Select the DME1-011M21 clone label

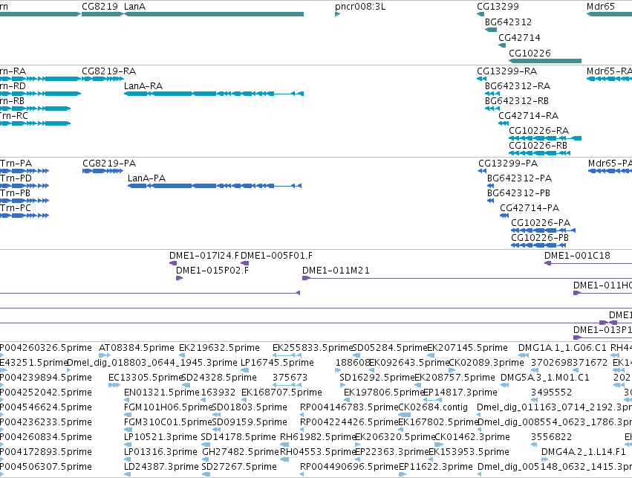click(336, 271)
